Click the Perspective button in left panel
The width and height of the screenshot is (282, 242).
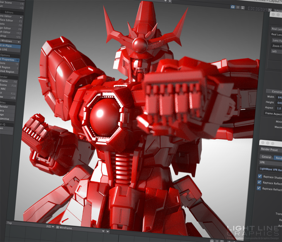pyautogui.click(x=7, y=119)
